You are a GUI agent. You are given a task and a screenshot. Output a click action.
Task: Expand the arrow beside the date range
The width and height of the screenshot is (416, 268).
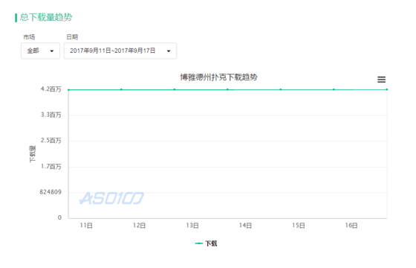click(169, 51)
